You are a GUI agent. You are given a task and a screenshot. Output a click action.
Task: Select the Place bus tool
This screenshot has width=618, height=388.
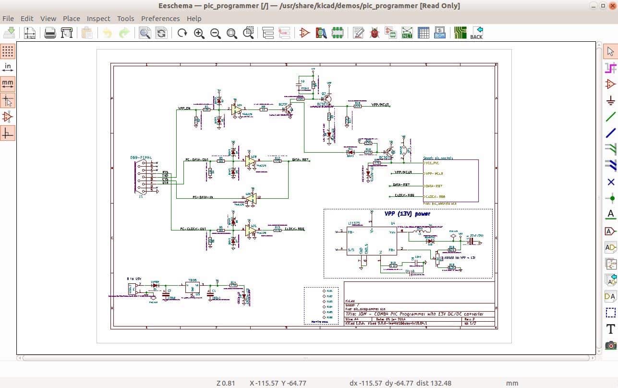point(610,133)
